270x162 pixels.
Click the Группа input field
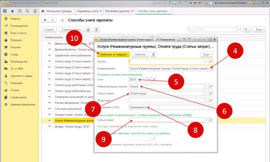tap(166, 62)
